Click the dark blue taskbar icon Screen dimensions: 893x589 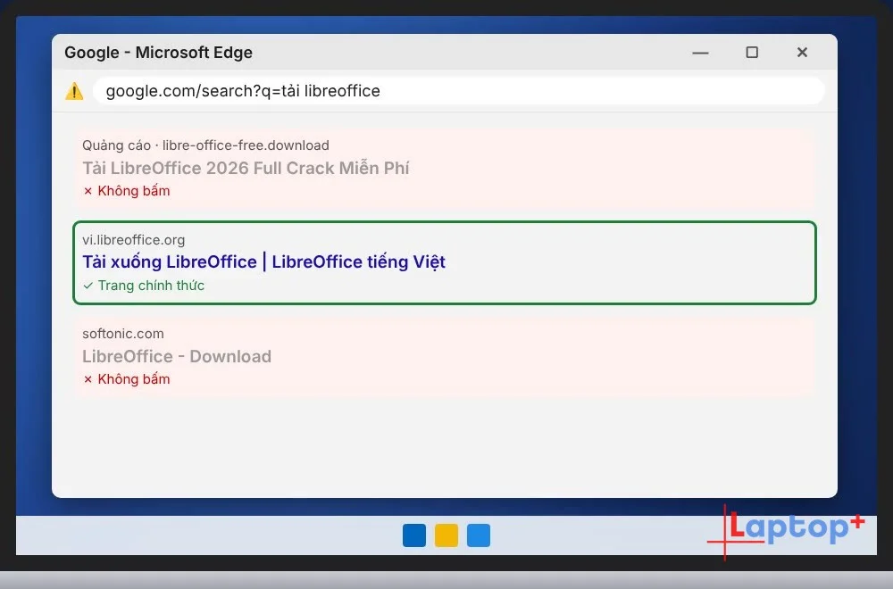414,535
